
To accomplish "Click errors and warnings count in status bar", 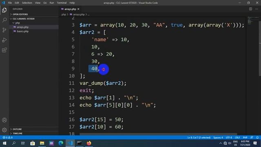I will tap(7, 138).
